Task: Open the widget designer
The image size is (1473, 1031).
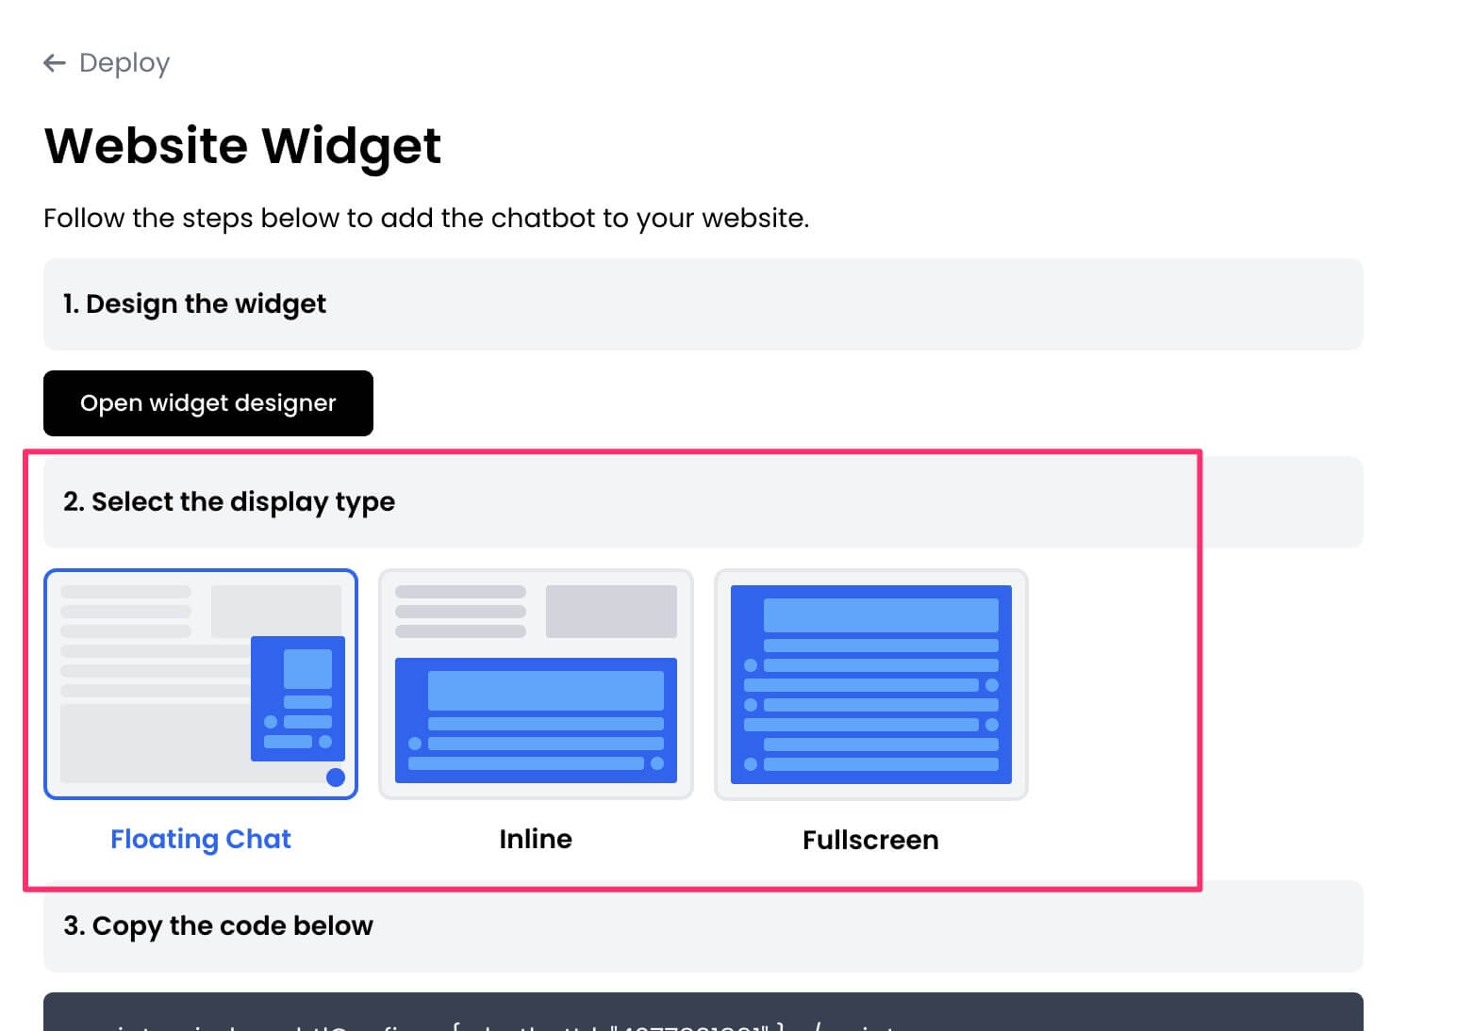Action: click(207, 403)
